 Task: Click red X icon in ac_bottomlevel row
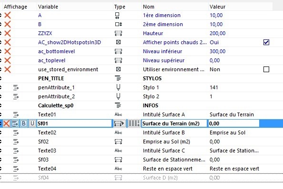[x=8, y=51]
